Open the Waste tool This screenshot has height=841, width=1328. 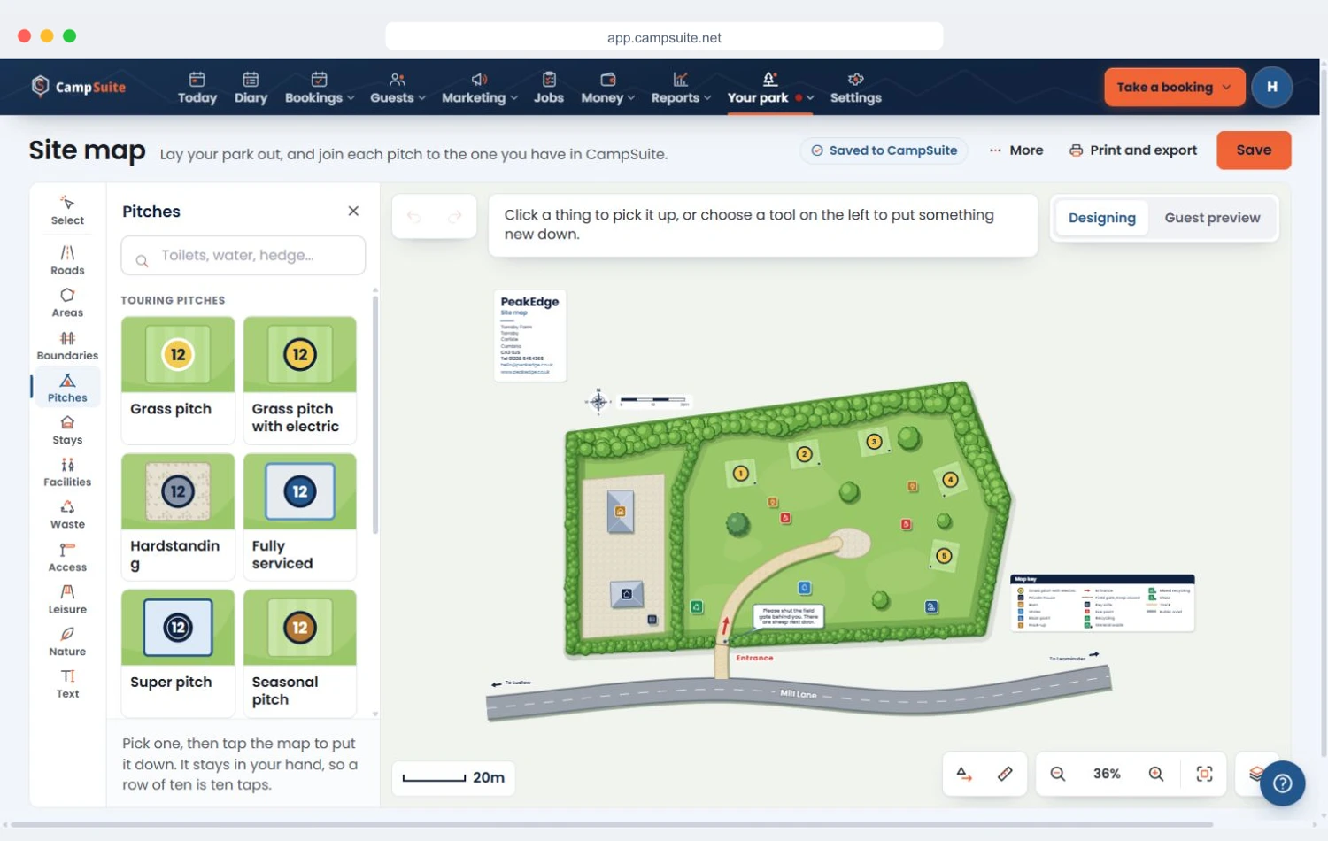[x=67, y=514]
